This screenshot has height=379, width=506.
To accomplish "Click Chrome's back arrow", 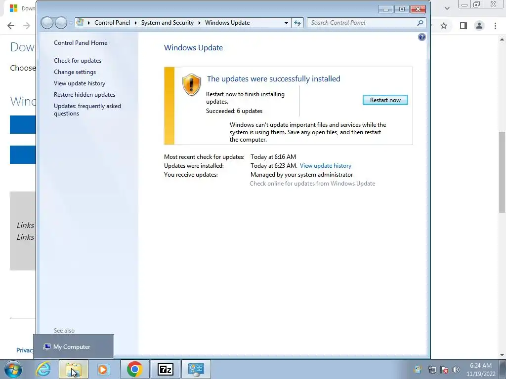I will (x=11, y=26).
